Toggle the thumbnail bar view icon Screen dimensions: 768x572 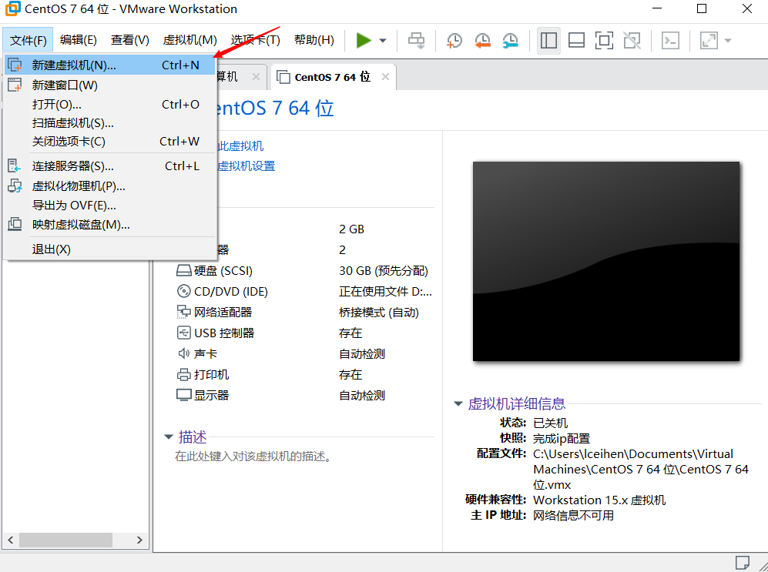[x=576, y=41]
